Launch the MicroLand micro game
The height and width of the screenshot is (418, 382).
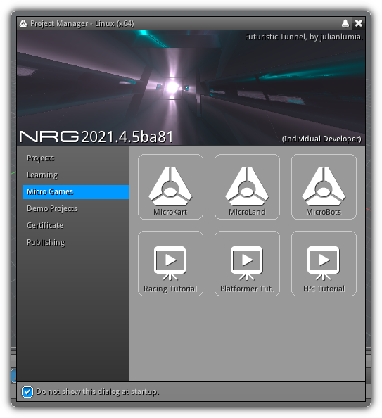click(247, 186)
